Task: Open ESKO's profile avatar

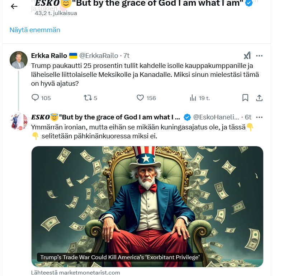Action: coord(19,122)
